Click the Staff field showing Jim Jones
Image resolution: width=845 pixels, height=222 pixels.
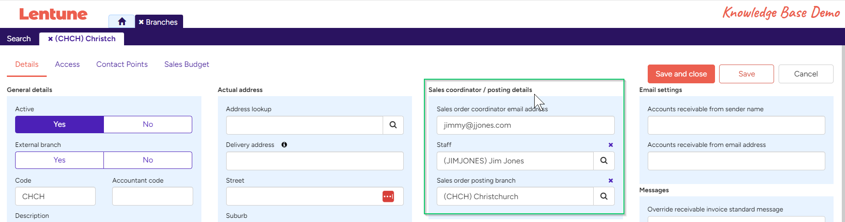click(515, 161)
